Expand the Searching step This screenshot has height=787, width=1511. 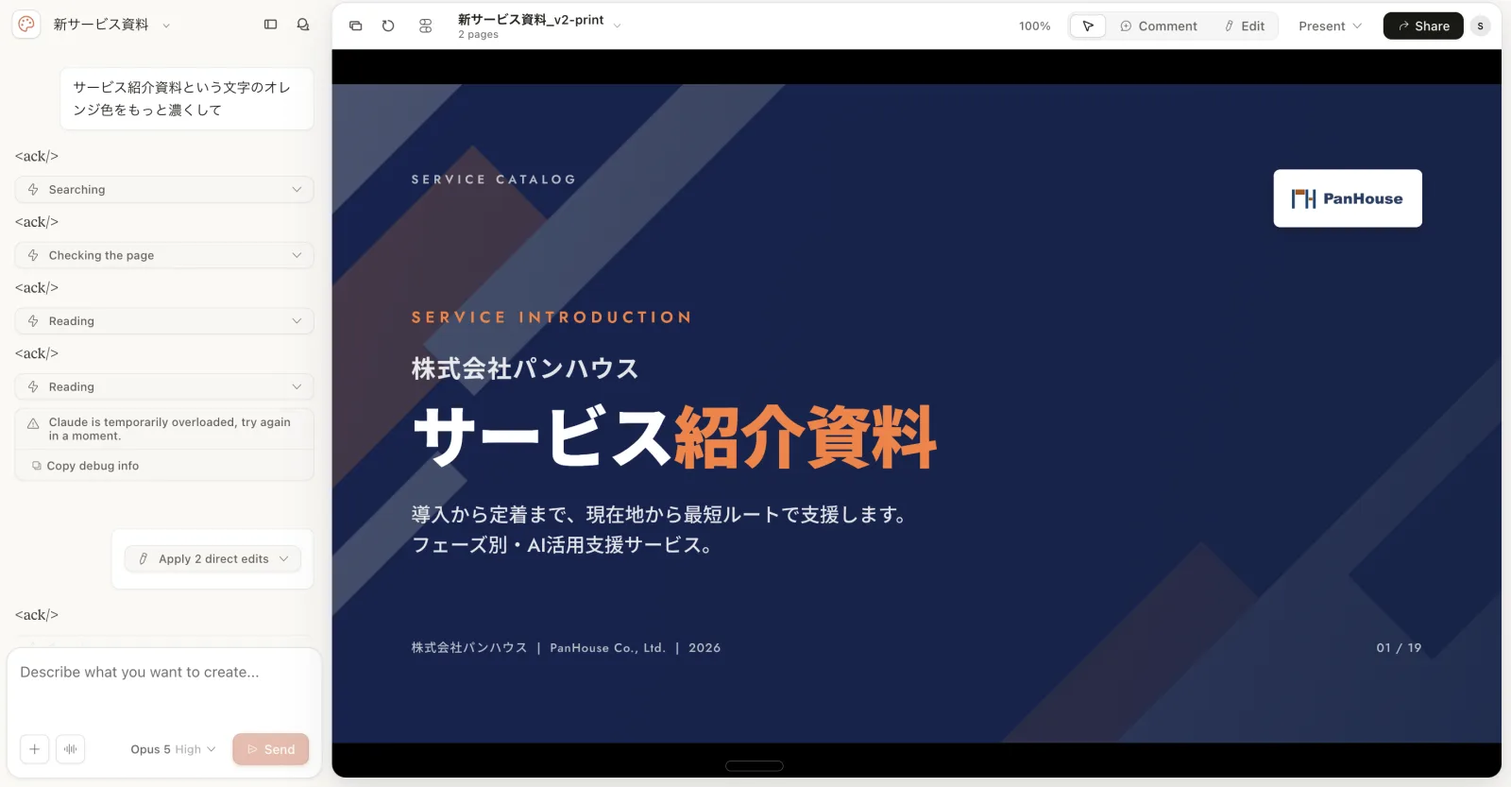(164, 190)
